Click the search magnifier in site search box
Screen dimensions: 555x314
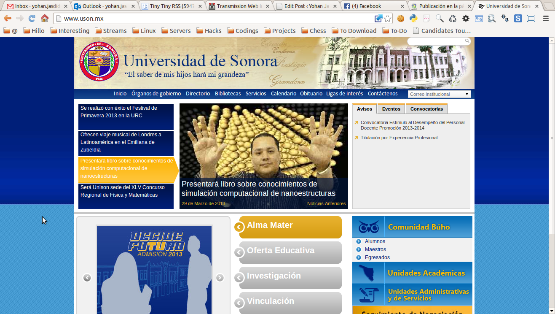[x=467, y=41]
